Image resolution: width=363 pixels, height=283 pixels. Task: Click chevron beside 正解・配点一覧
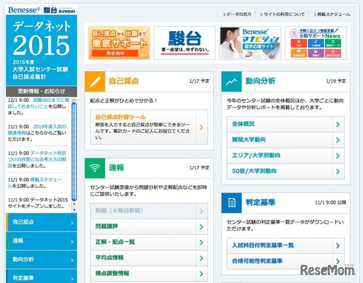201,242
